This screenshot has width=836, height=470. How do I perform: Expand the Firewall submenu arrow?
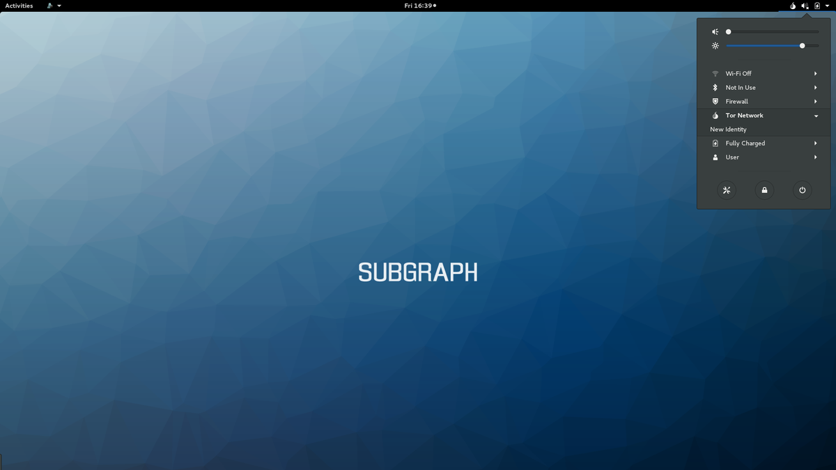click(816, 102)
